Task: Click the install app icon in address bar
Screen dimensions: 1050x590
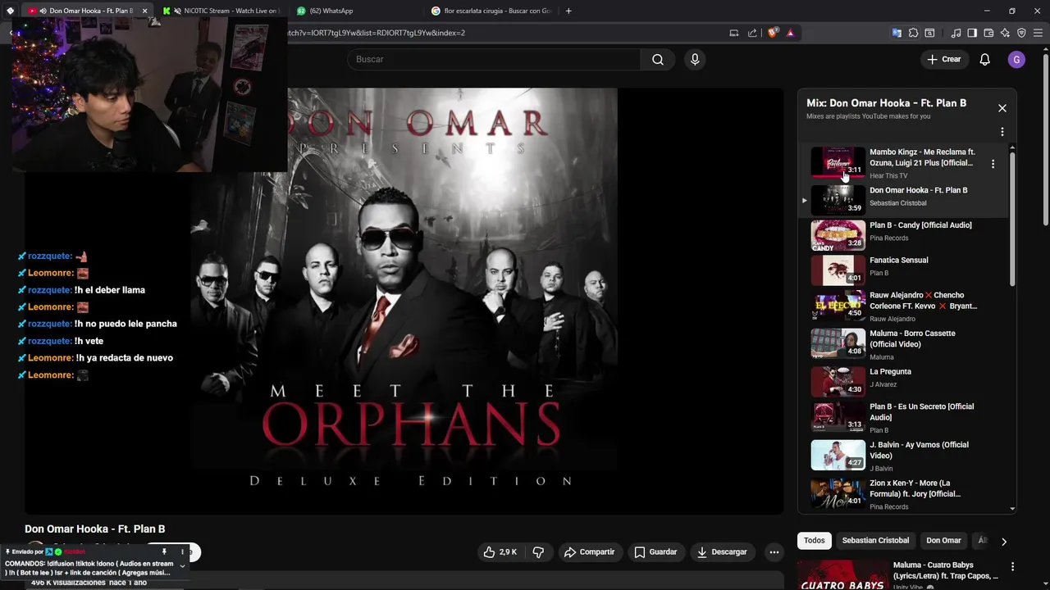Action: [x=734, y=33]
